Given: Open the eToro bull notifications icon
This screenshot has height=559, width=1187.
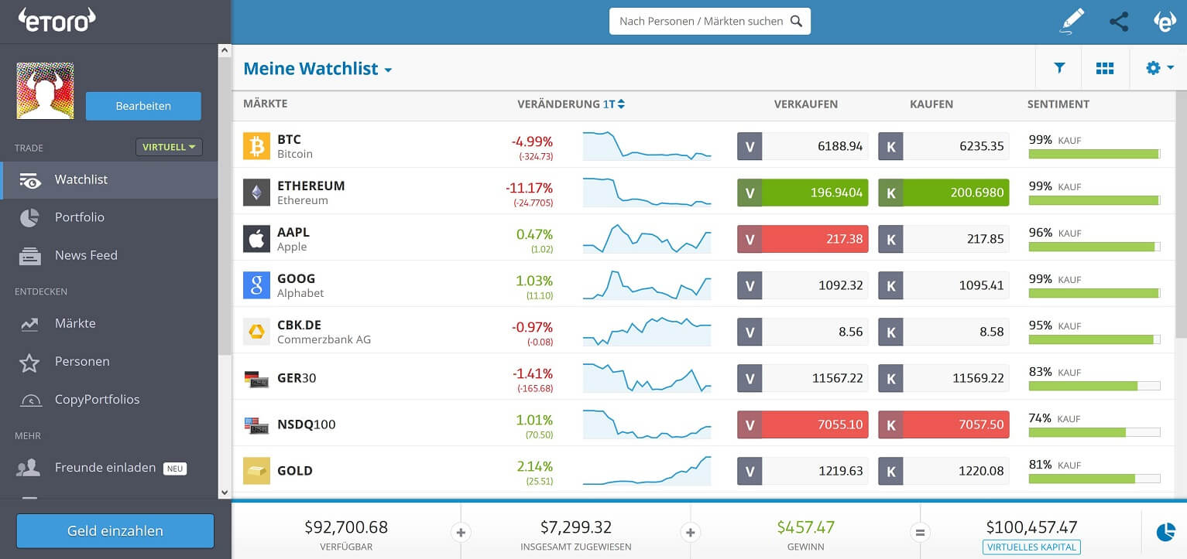Looking at the screenshot, I should (x=1165, y=21).
